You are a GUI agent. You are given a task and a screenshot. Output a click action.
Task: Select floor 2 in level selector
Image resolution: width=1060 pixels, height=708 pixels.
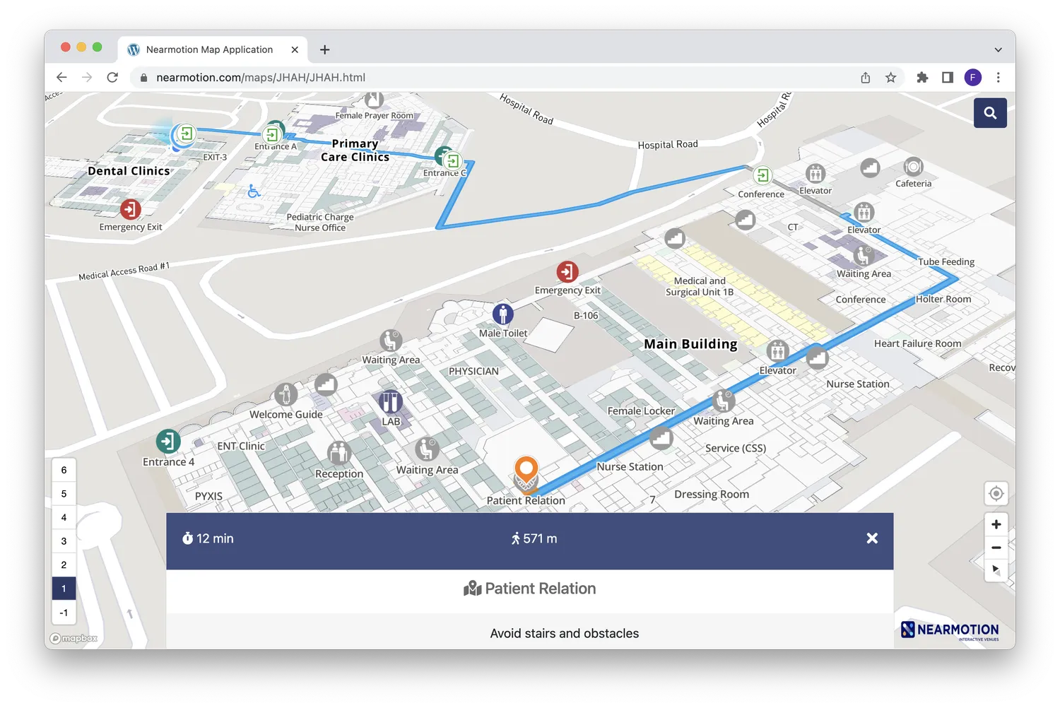[x=64, y=565]
